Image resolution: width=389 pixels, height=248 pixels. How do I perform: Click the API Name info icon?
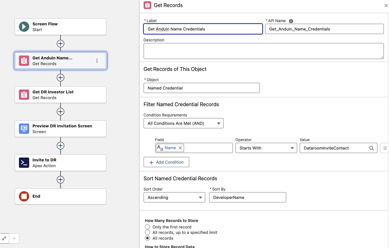click(x=291, y=21)
